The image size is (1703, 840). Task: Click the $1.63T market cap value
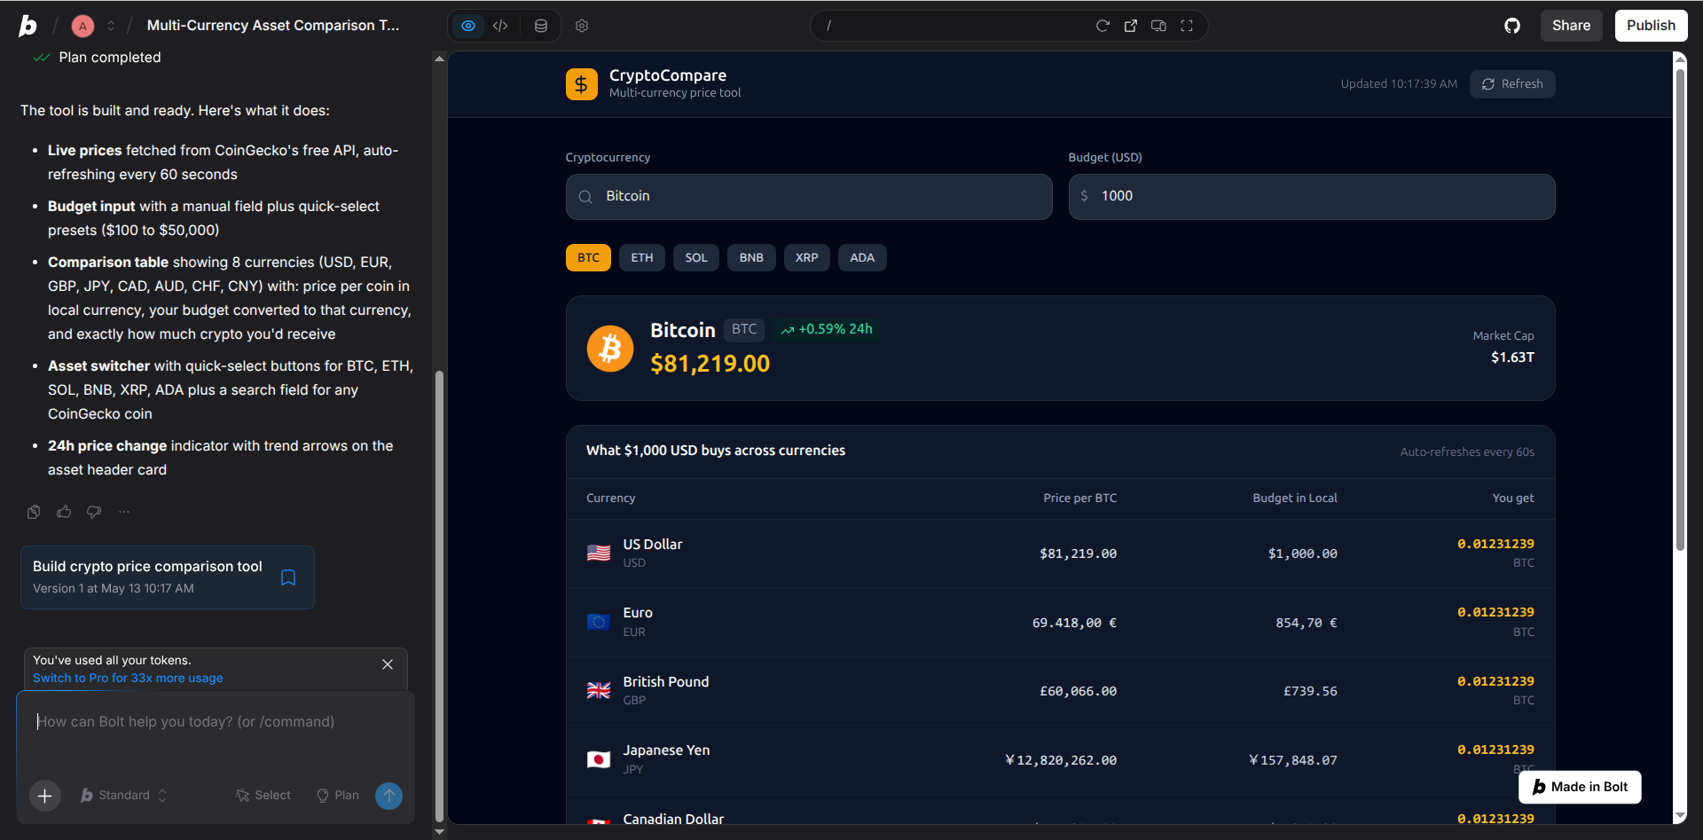[x=1512, y=357]
